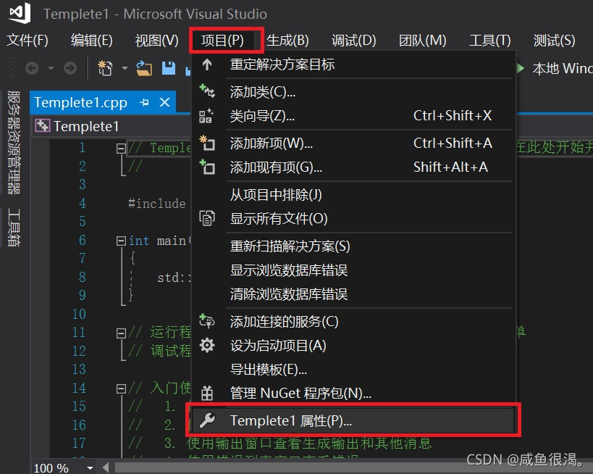Click the navigate forward arrow icon
The height and width of the screenshot is (474, 593).
pos(70,69)
